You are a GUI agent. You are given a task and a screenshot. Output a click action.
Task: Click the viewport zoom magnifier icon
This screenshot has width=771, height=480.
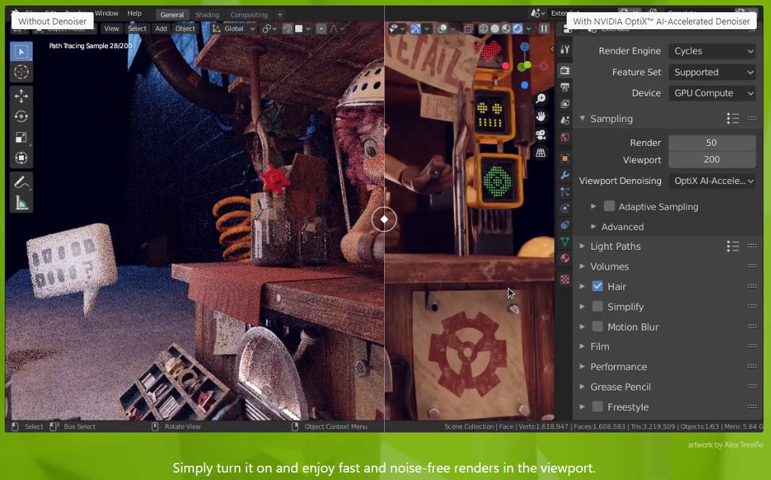541,98
